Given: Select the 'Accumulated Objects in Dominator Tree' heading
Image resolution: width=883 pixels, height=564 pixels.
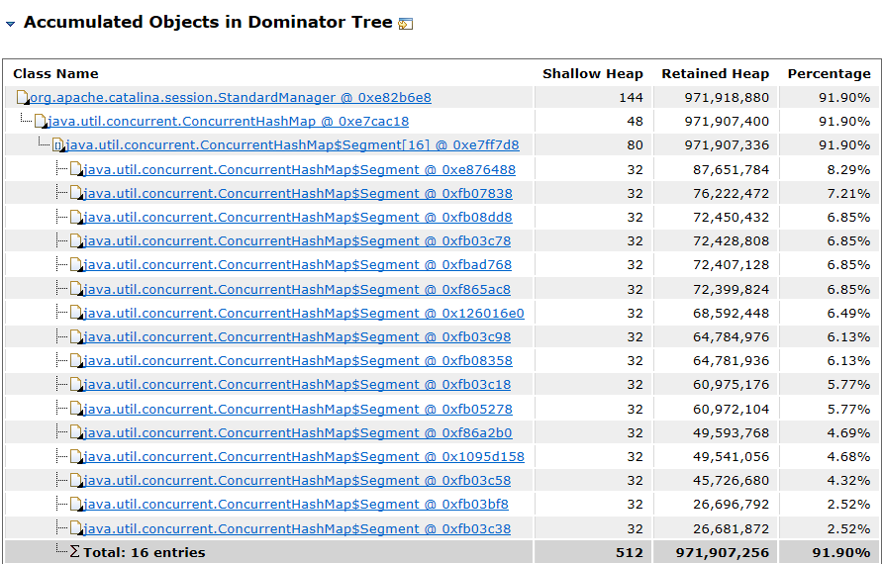Looking at the screenshot, I should point(208,22).
